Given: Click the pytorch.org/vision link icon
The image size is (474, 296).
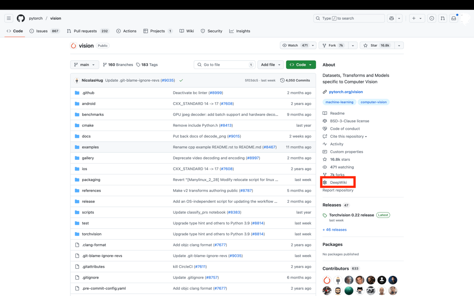Looking at the screenshot, I should pos(325,92).
